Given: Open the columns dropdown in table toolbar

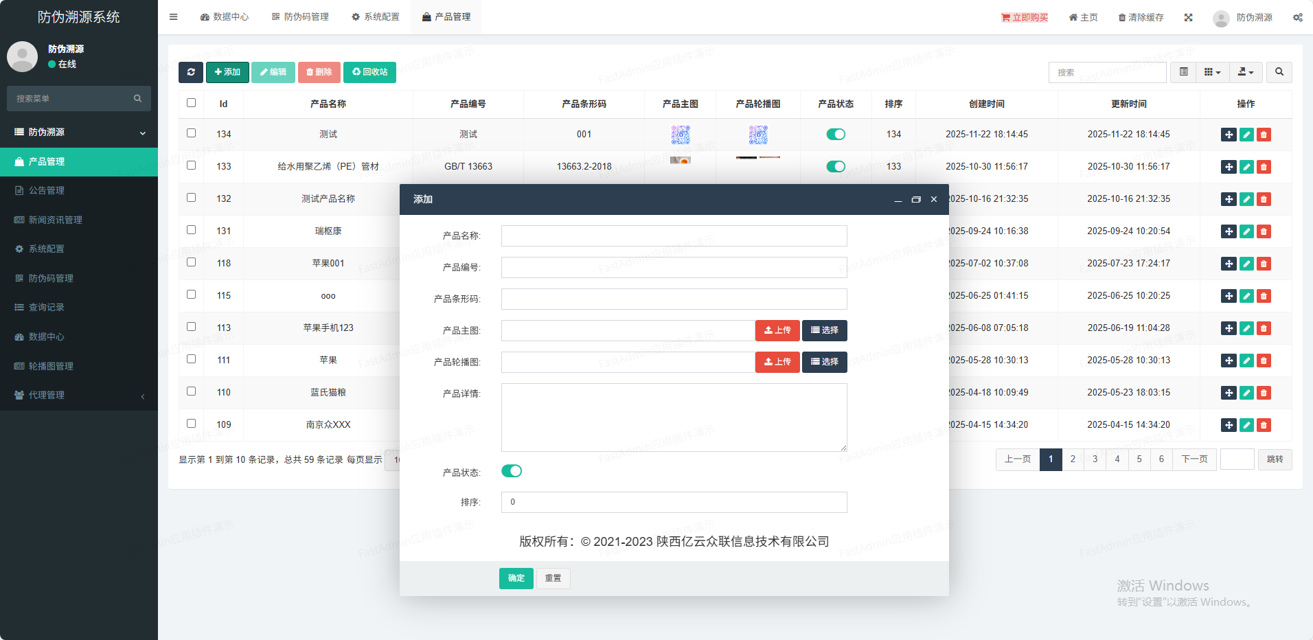Looking at the screenshot, I should click(1212, 72).
